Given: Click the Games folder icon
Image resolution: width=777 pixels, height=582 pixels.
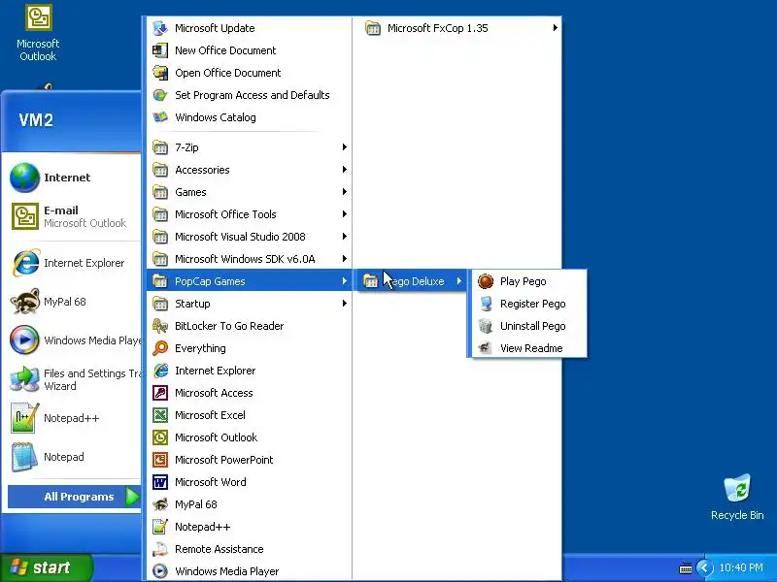Looking at the screenshot, I should point(160,192).
